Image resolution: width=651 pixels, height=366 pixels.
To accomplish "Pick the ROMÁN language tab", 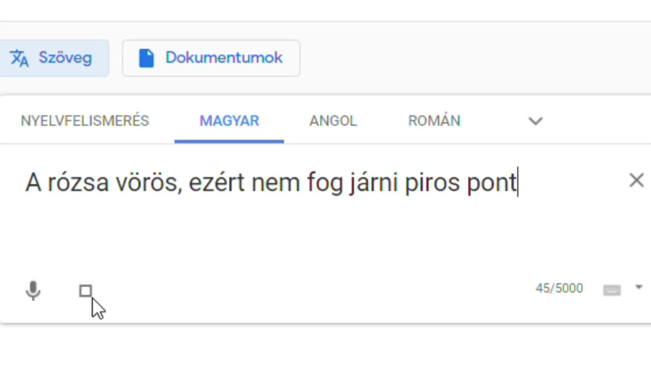I will click(434, 121).
